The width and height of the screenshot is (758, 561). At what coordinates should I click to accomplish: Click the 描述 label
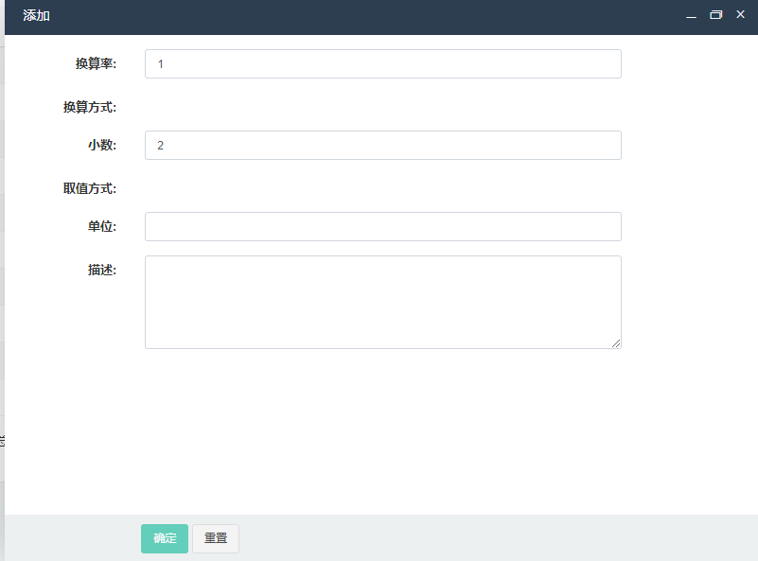(102, 270)
